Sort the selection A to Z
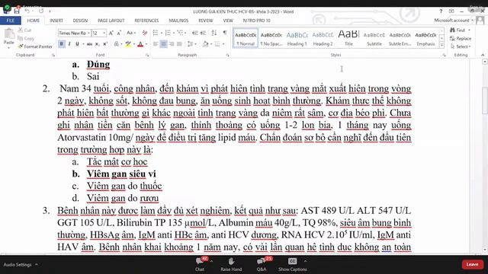This screenshot has width=488, height=274. point(214,33)
